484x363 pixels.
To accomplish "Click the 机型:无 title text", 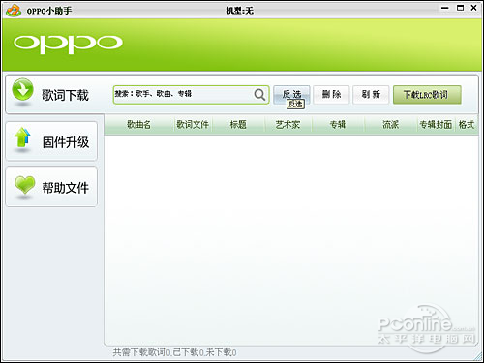I will pos(239,11).
